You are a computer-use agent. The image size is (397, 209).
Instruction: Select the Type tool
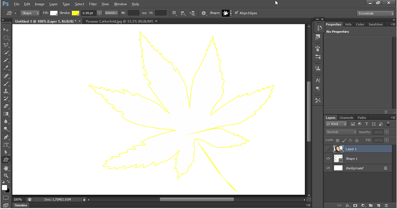6,145
